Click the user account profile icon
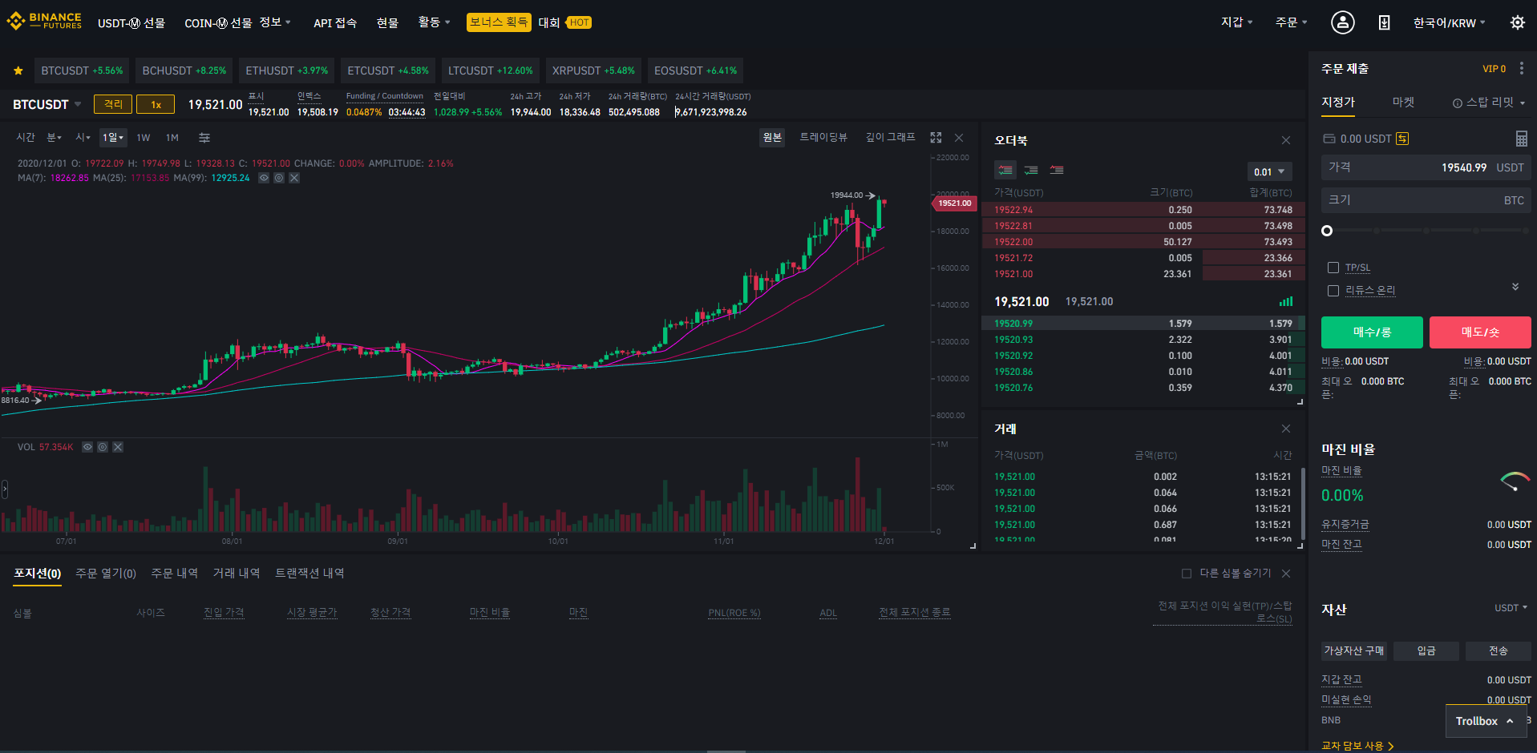Screen dimensions: 1537x753 point(1342,22)
